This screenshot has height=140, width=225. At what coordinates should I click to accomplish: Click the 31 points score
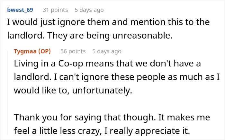click(55, 10)
